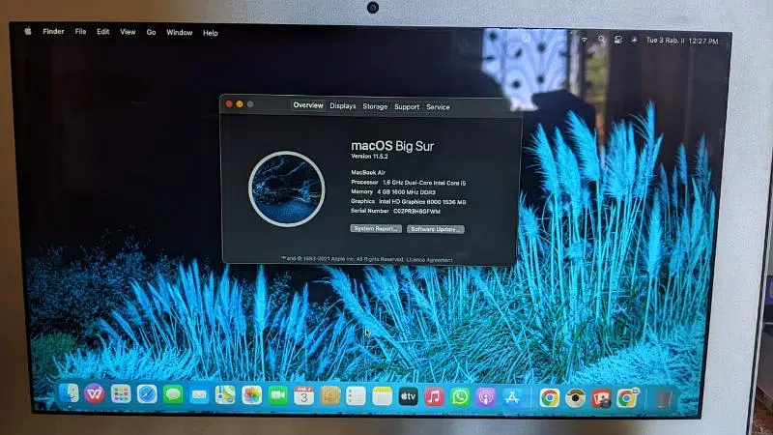Launch FaceTime from the dock
This screenshot has height=435, width=773.
(277, 394)
